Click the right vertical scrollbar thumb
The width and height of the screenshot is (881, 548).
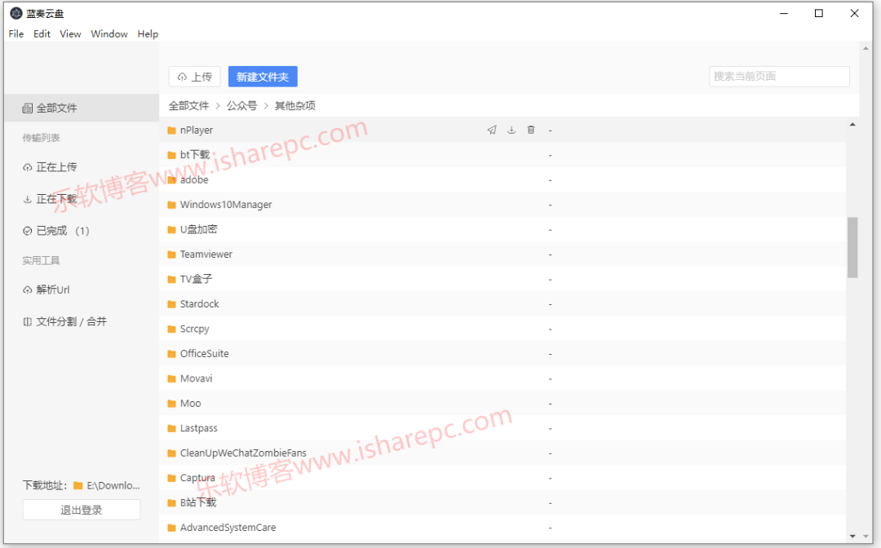click(852, 245)
